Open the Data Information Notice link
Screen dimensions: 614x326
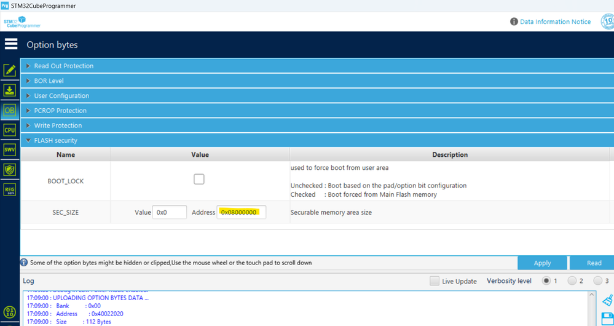tap(555, 22)
